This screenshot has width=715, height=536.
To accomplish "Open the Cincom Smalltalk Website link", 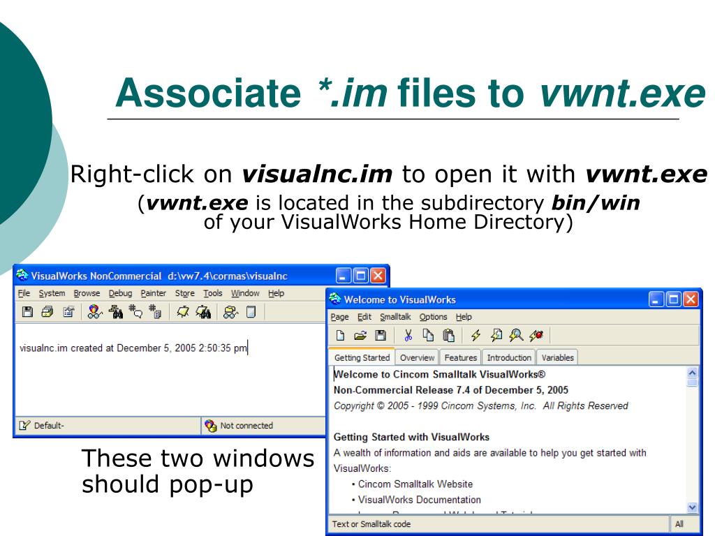I will (x=415, y=484).
